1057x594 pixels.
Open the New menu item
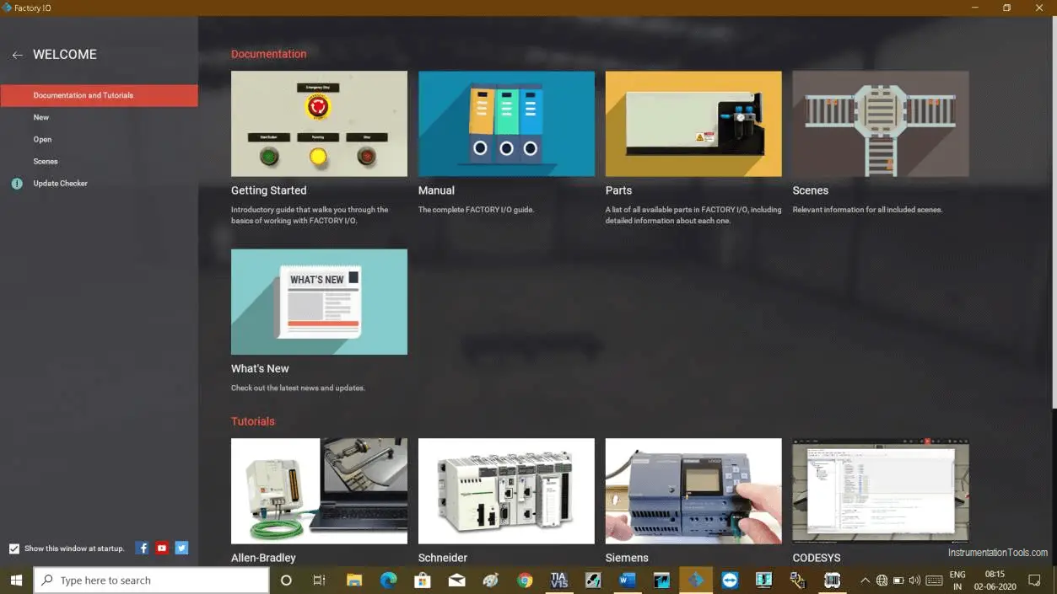point(41,117)
